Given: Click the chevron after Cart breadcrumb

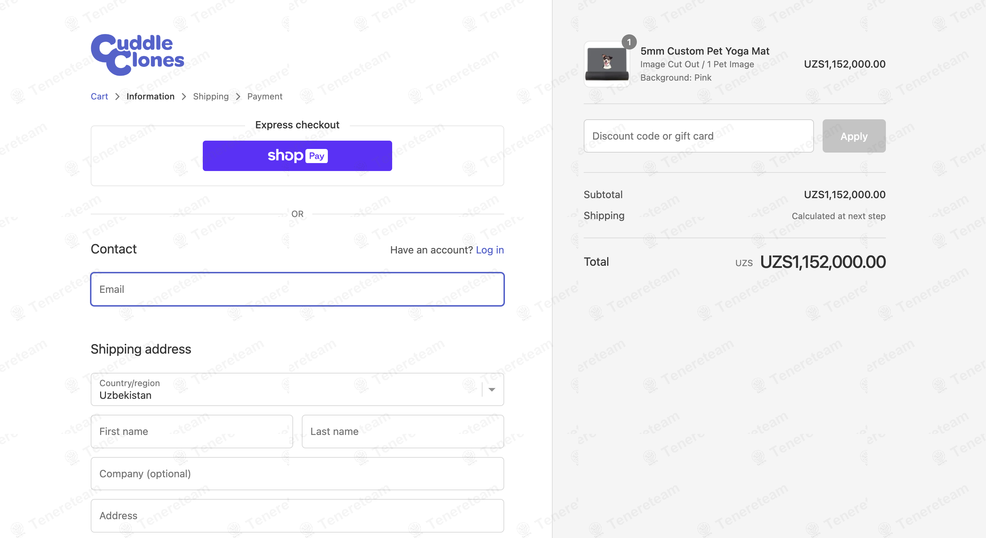Looking at the screenshot, I should pos(117,97).
